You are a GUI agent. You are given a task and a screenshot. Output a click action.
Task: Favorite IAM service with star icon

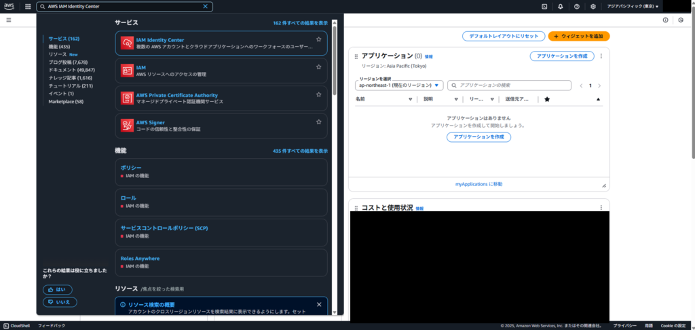point(318,67)
